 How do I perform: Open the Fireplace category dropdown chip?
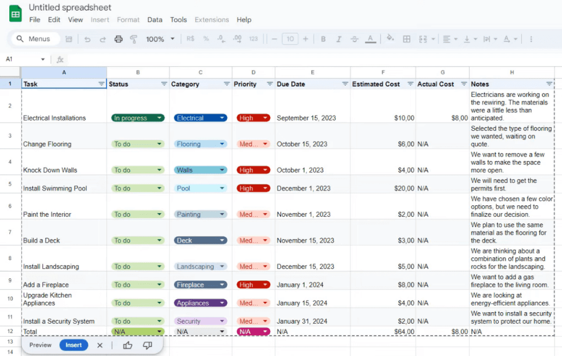tap(200, 285)
